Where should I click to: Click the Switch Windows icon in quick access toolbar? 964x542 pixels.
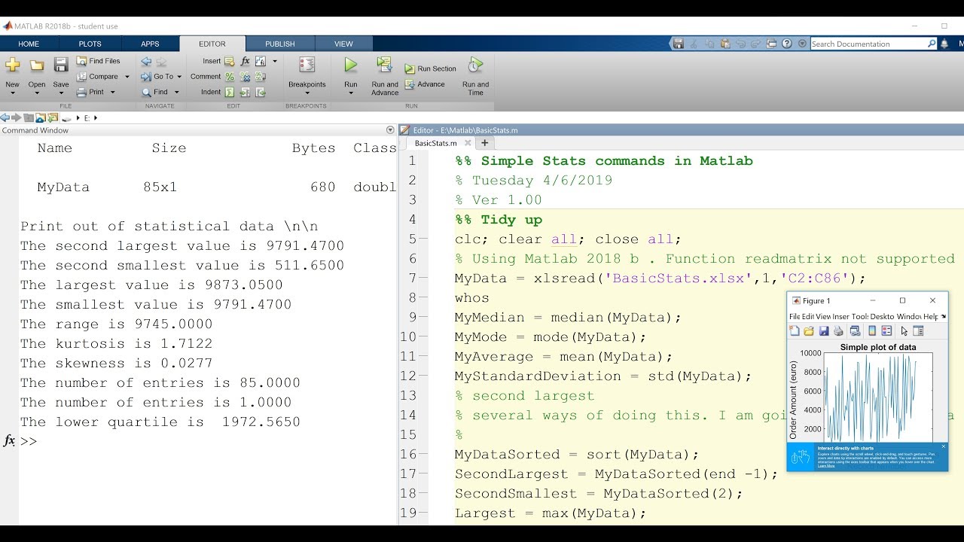[x=772, y=44]
